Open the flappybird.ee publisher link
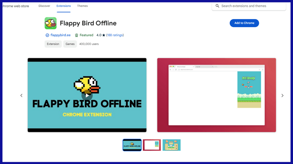293x164 pixels. 60,35
